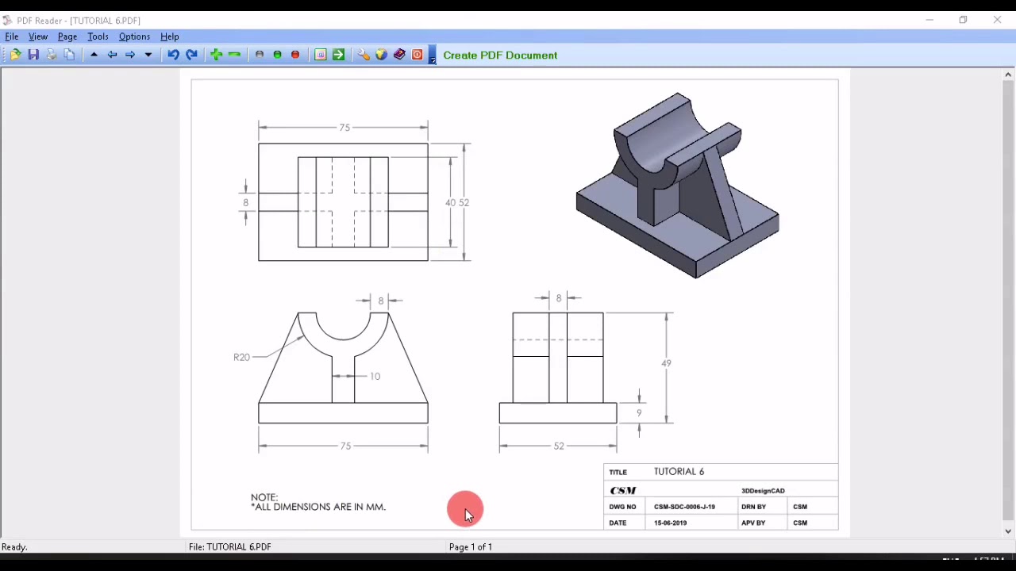Go to last page down arrow
1016x571 pixels.
148,55
